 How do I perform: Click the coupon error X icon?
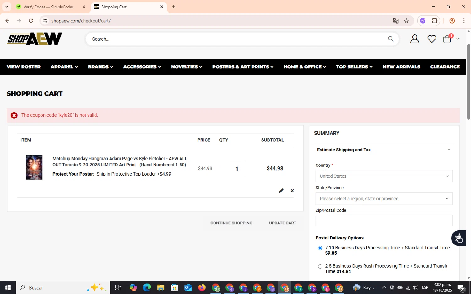click(14, 115)
